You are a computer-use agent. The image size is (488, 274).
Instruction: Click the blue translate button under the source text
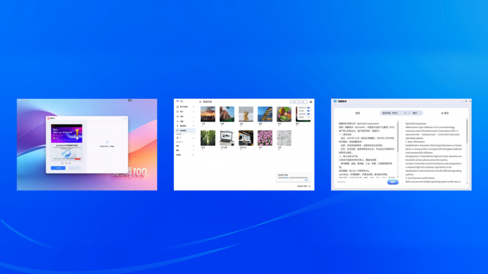[x=393, y=182]
